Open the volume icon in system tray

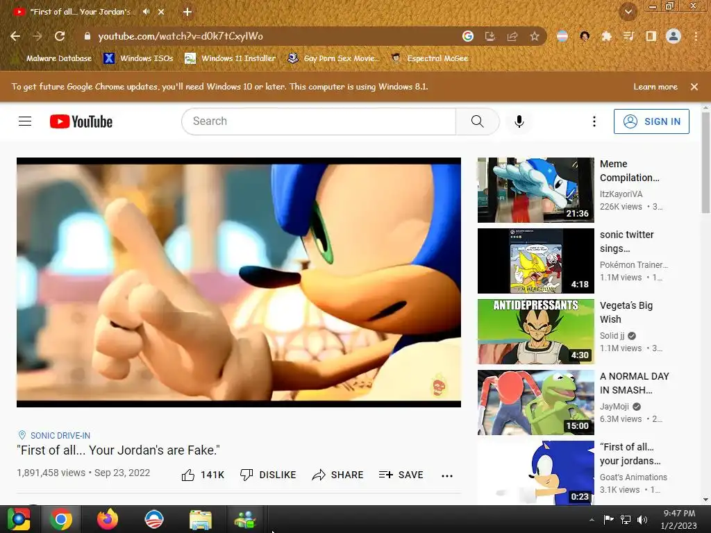pos(642,520)
